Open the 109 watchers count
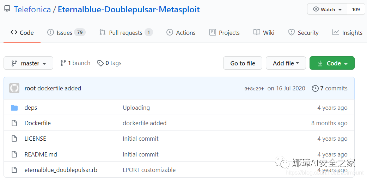 pyautogui.click(x=356, y=9)
